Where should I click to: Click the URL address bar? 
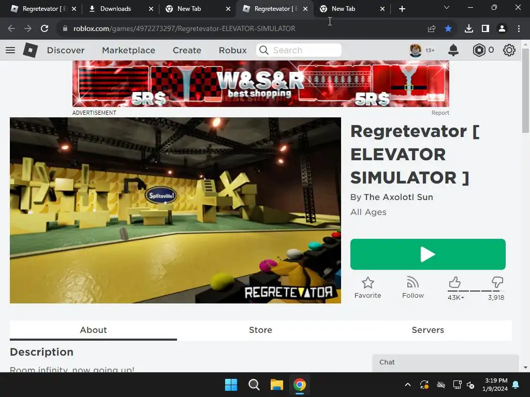(x=184, y=29)
